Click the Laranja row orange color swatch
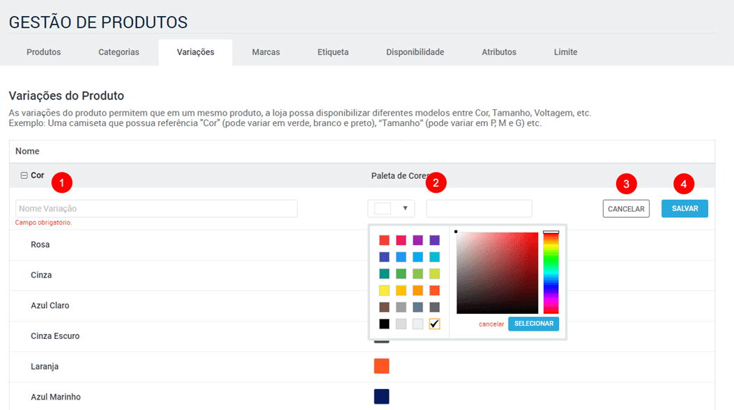 click(x=381, y=366)
